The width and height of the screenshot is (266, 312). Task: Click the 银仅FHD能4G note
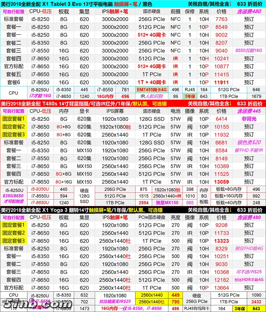tap(249, 249)
